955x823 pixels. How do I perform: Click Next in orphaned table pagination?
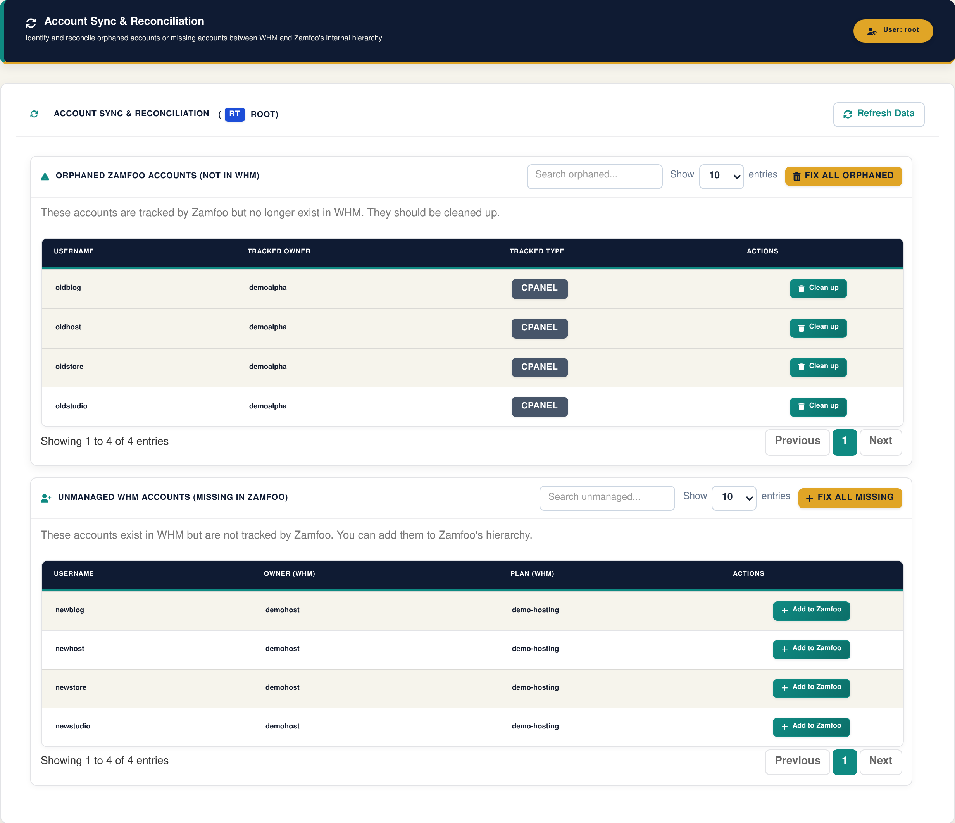pyautogui.click(x=880, y=442)
